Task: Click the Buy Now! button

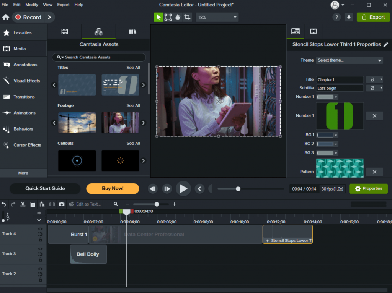Action: coord(113,188)
